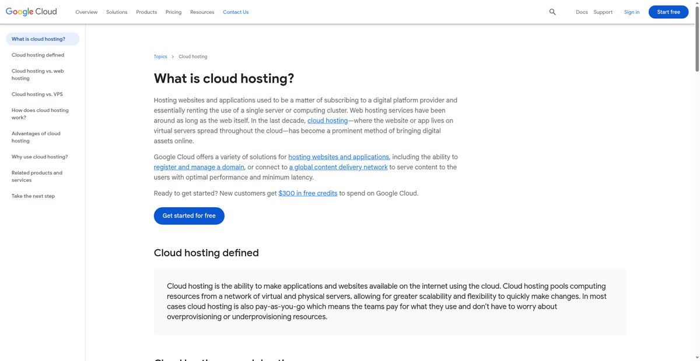Viewport: 700px width, 361px height.
Task: Jump to 'How does cloud hosting work?' section
Action: pos(40,114)
